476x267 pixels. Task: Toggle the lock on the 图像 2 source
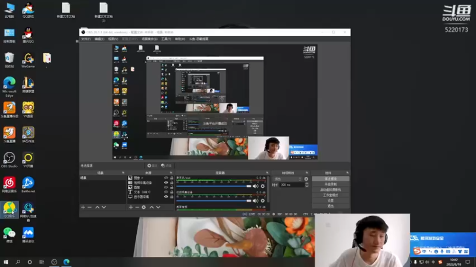point(171,178)
